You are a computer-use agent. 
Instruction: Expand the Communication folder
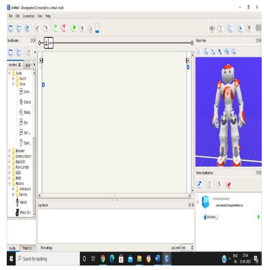[10, 156]
